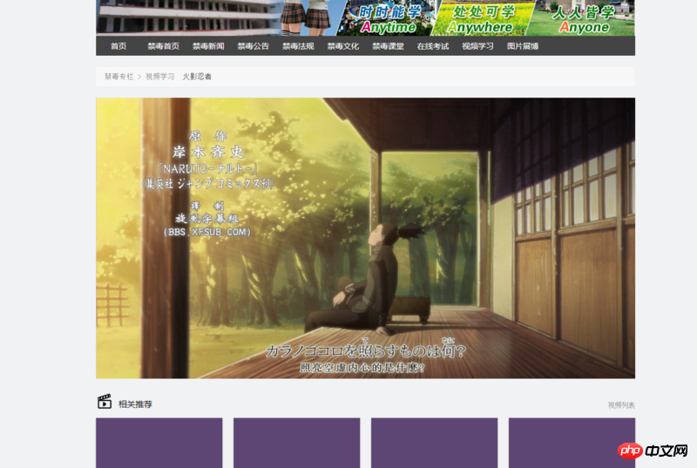
Task: Open the first purple recommended video thumbnail
Action: click(x=159, y=443)
